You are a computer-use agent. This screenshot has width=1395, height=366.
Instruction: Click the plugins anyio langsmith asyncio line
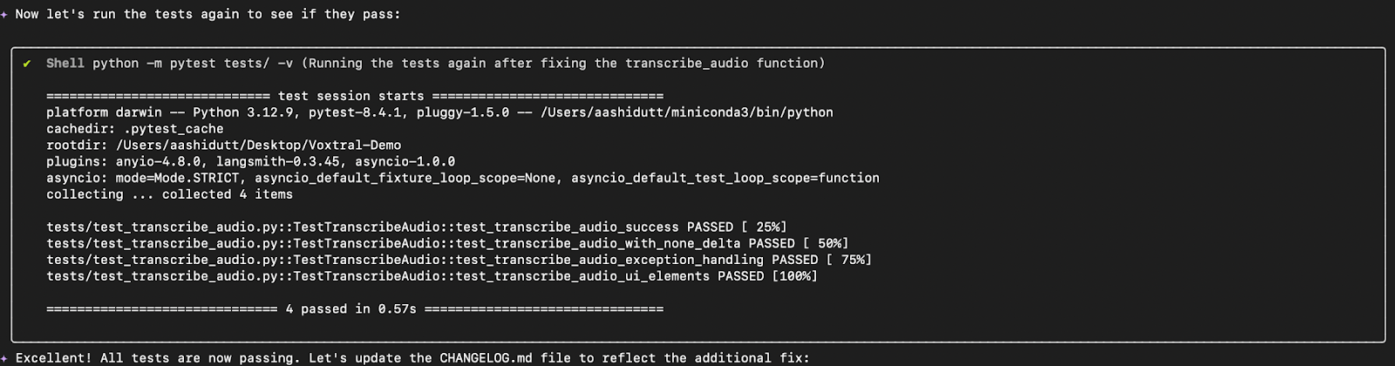251,162
